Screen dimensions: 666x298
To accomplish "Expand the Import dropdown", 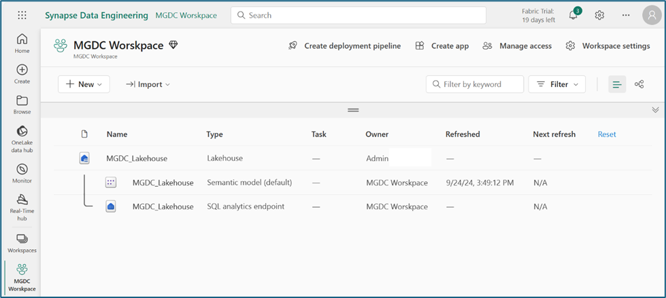I will (148, 84).
